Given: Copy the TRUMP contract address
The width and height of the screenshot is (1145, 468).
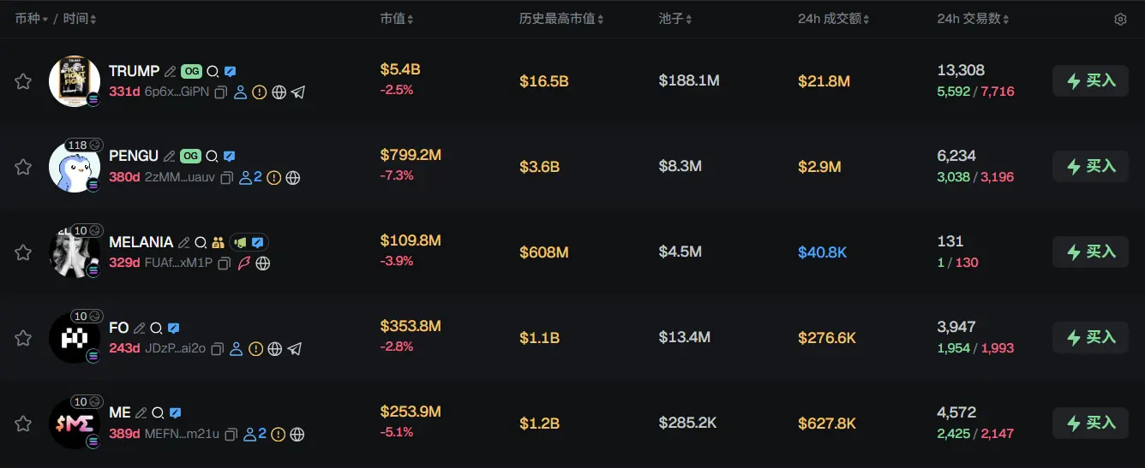Looking at the screenshot, I should (x=220, y=92).
